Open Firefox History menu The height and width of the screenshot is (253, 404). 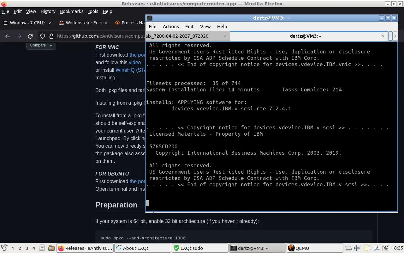[48, 11]
